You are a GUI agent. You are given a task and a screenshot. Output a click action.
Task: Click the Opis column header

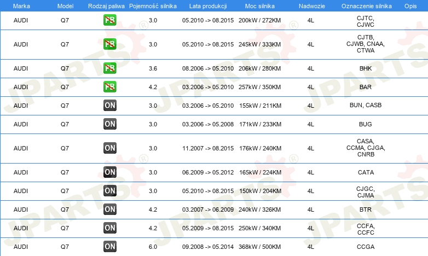[410, 6]
